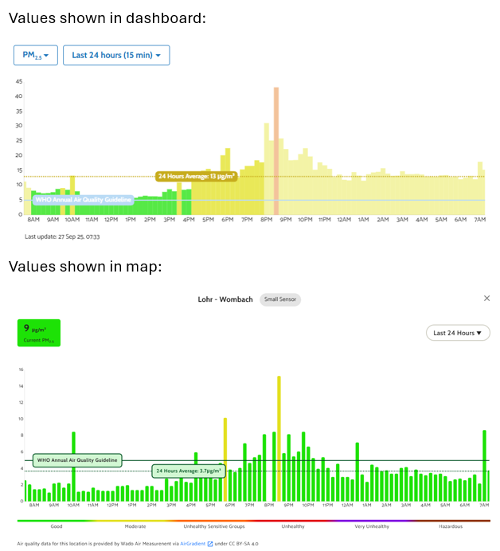Screen dimensions: 500x551
Task: Click WHO Guideline label in dashboard chart
Action: coord(83,200)
